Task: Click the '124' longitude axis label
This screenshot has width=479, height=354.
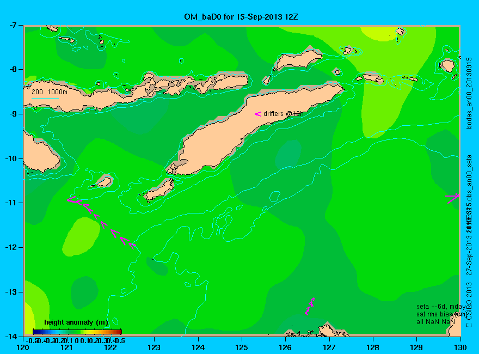Action: 198,347
